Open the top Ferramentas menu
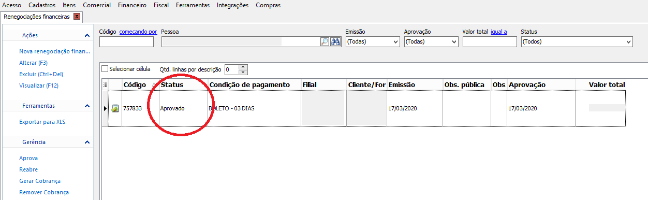 tap(193, 5)
